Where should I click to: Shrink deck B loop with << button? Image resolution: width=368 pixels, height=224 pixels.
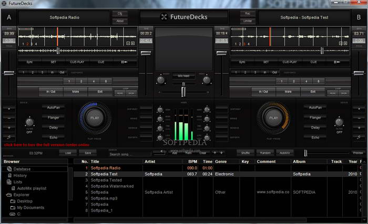tap(333, 93)
